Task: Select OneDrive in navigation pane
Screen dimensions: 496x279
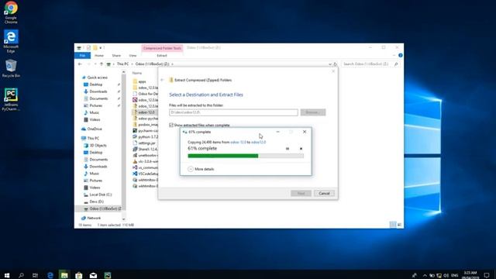Action: pos(95,129)
